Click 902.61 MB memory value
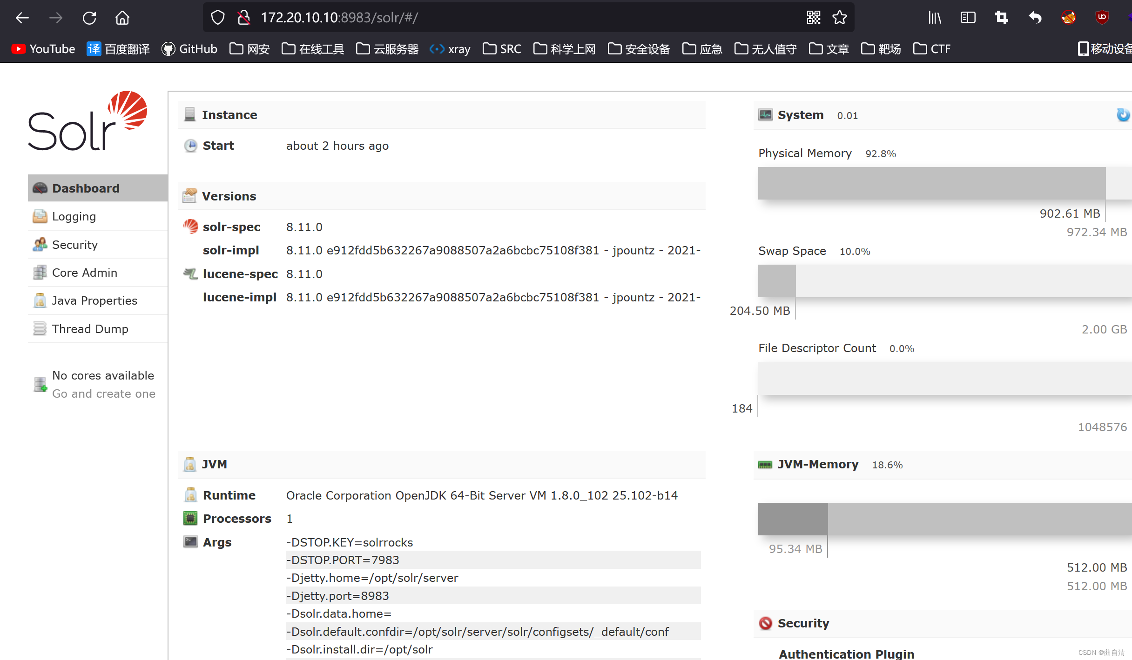Image resolution: width=1132 pixels, height=660 pixels. [1070, 213]
